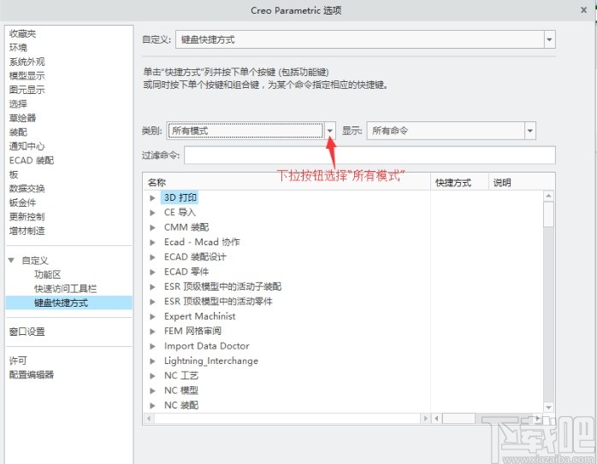Open 配置编辑器 in the sidebar
The image size is (597, 464).
pyautogui.click(x=32, y=374)
